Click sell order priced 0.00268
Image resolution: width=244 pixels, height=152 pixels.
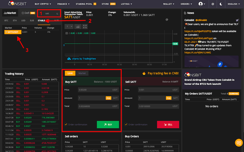pos(91,146)
